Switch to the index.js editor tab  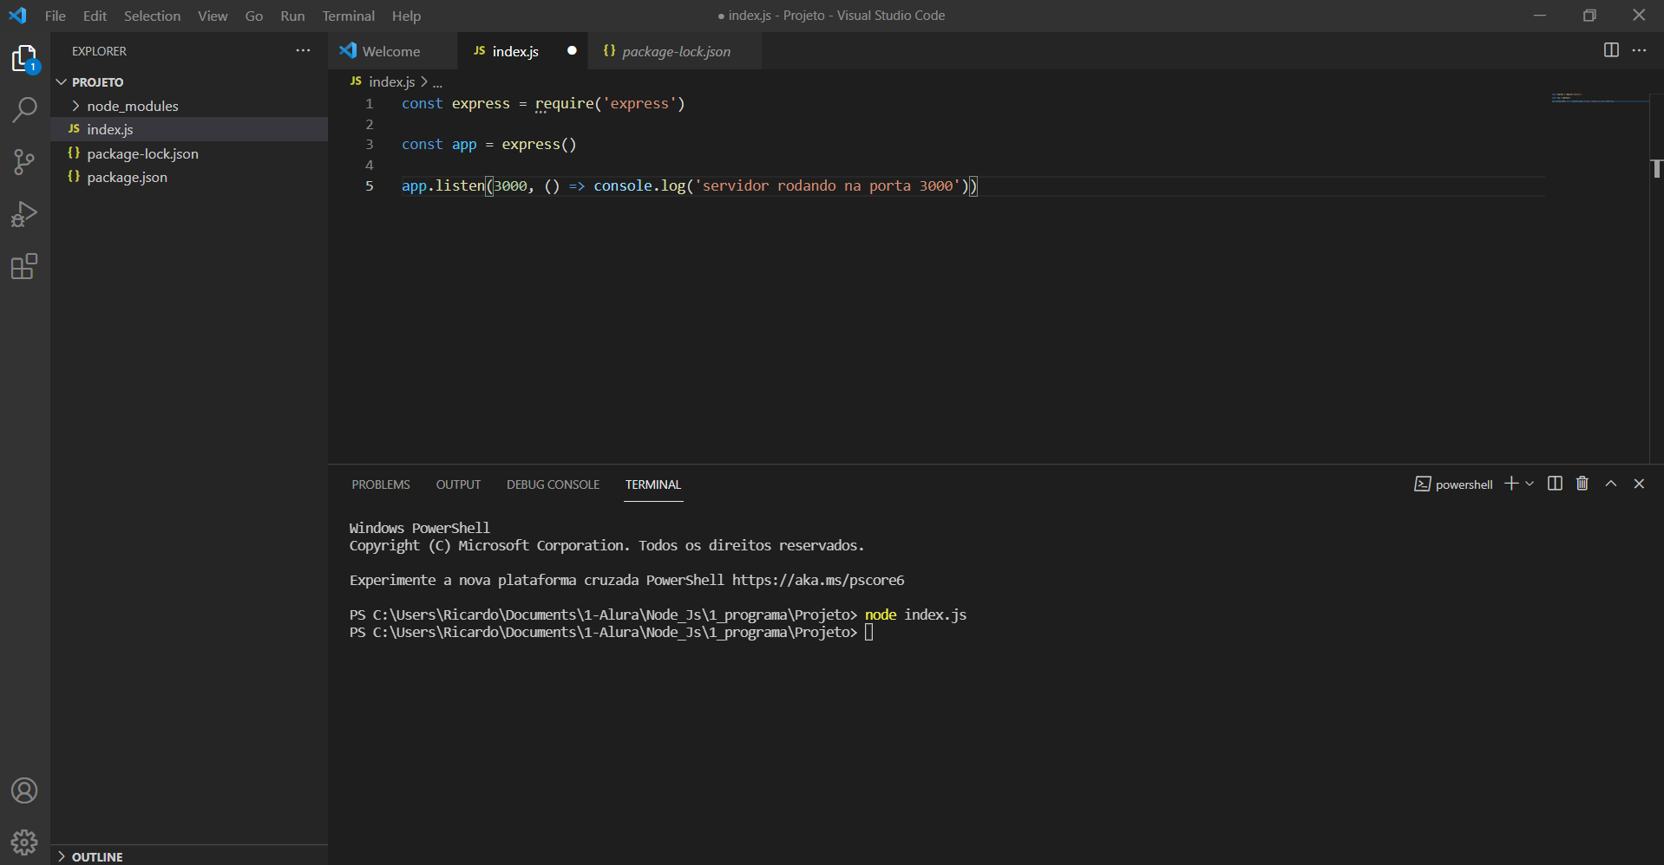click(x=522, y=51)
